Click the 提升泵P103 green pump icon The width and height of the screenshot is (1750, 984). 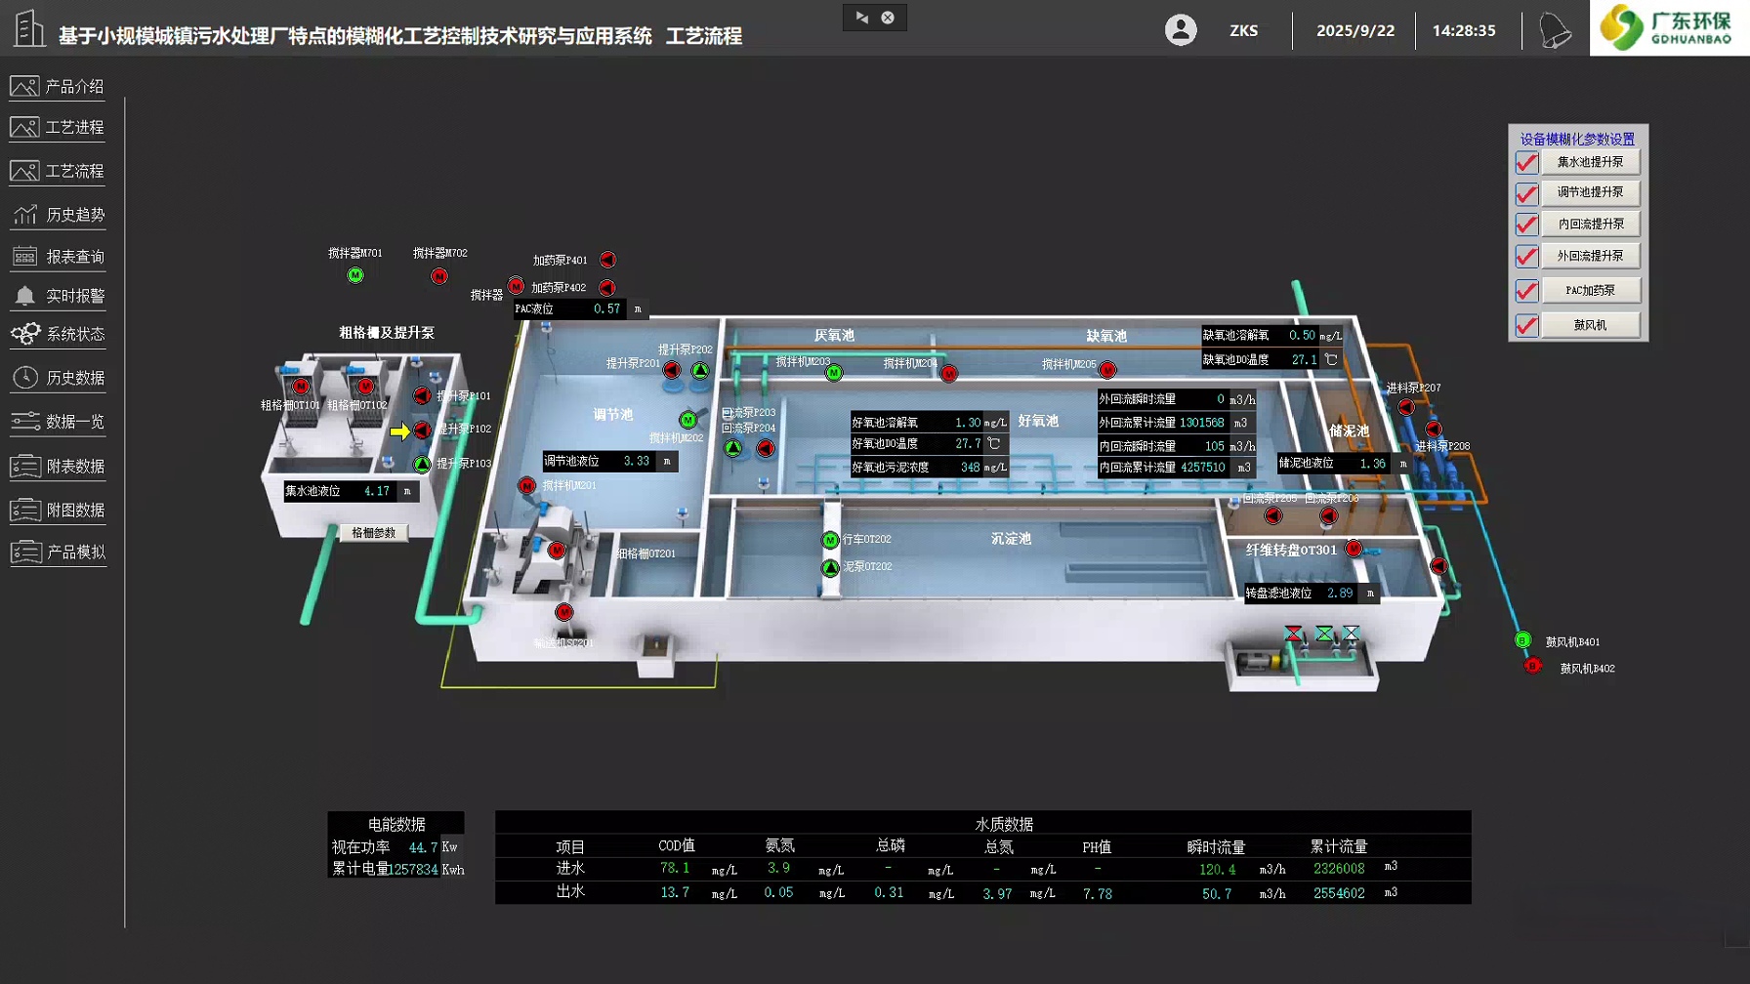422,464
